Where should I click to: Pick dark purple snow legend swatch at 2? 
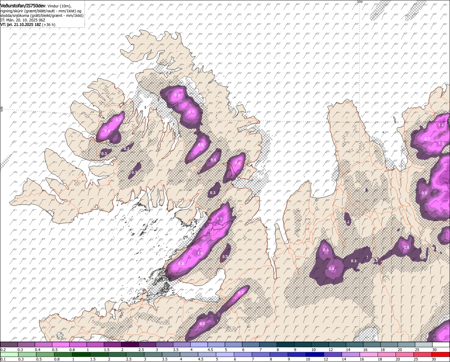coord(130,345)
